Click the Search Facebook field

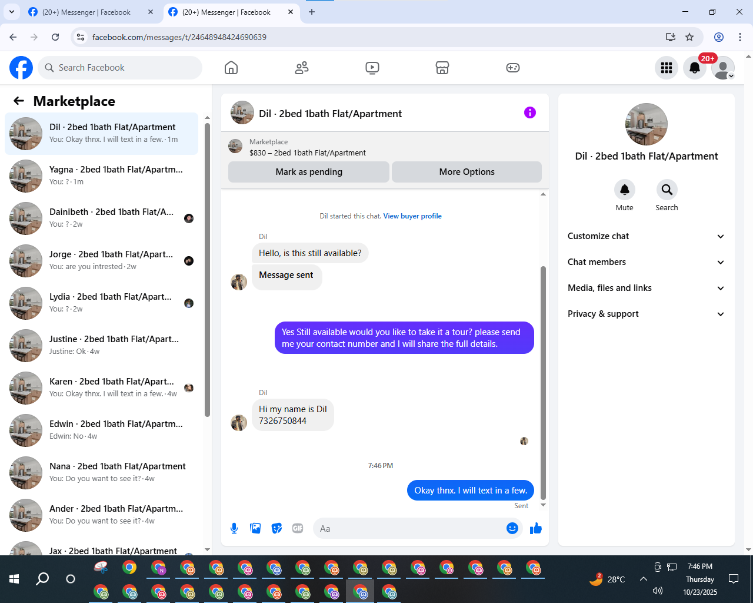coord(120,68)
